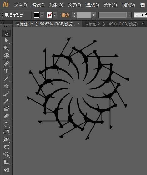This screenshot has width=147, height=175.
Task: Select the Pencil tool
Action: click(6, 101)
